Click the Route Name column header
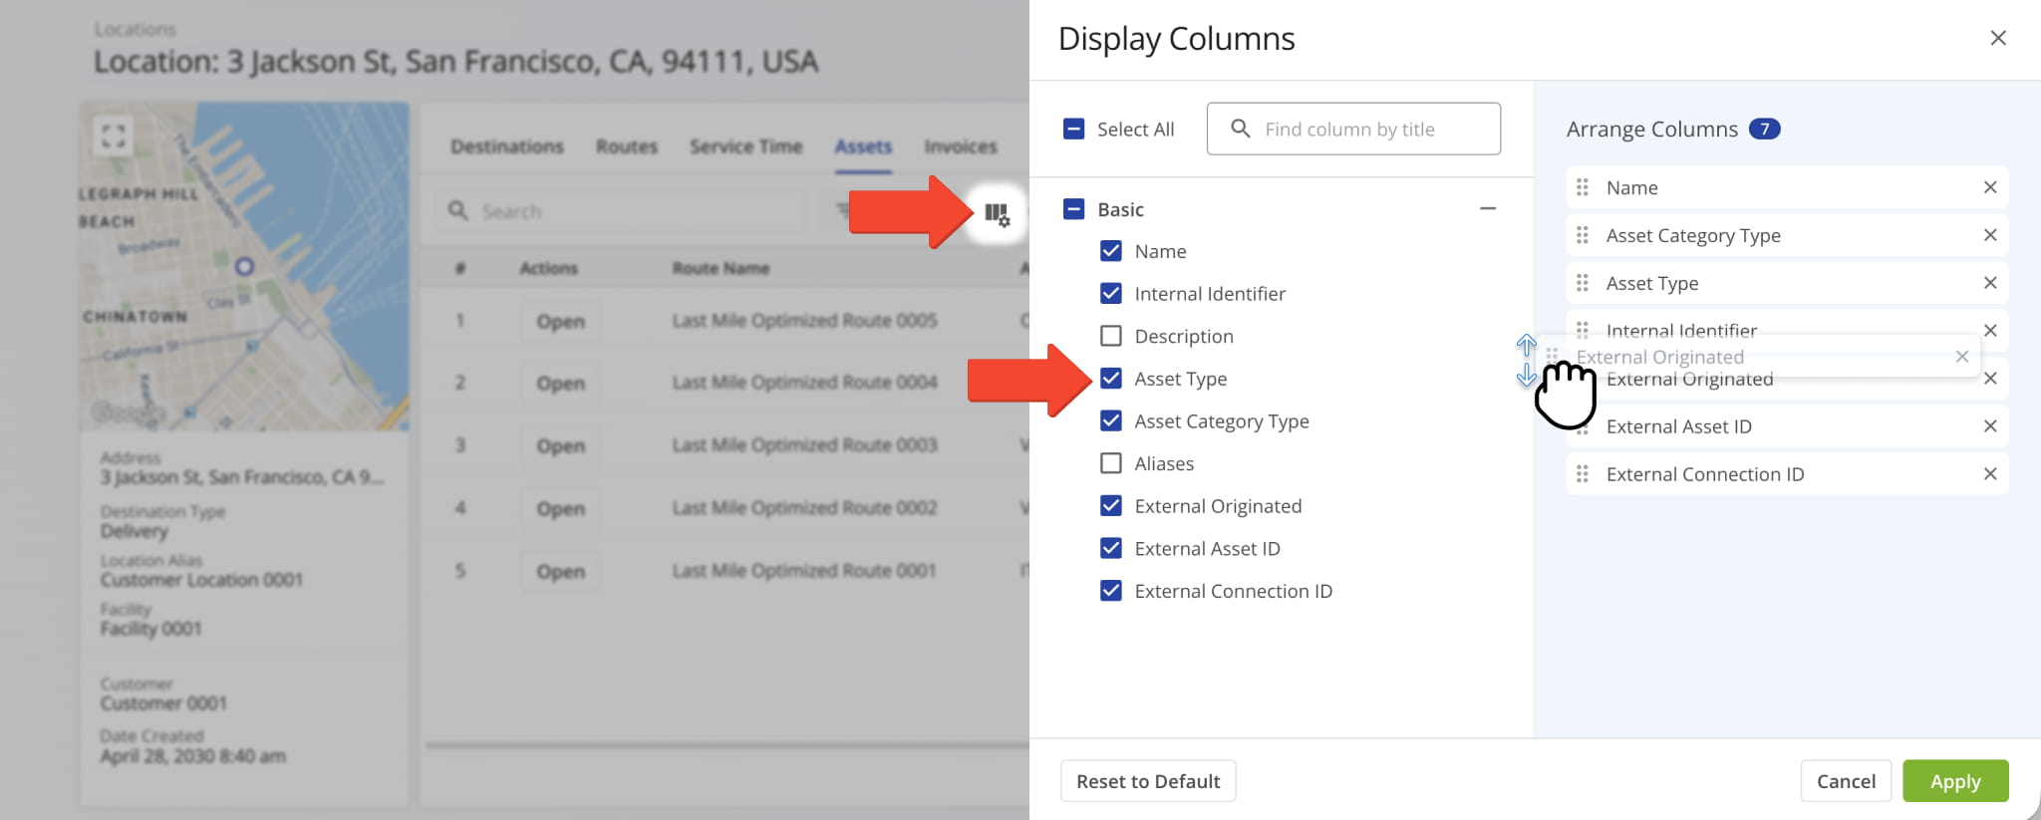2041x820 pixels. click(x=721, y=268)
